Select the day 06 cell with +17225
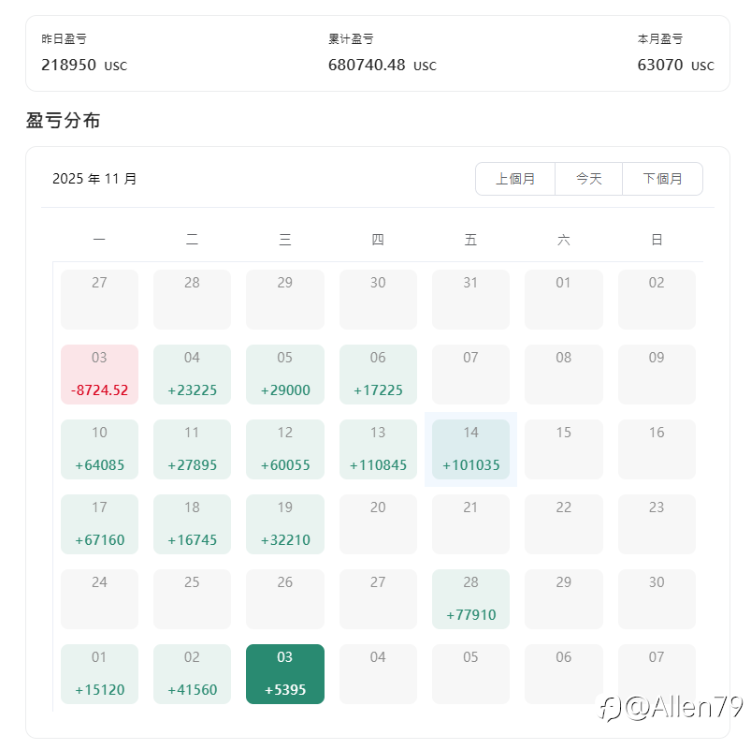751x750 pixels. click(378, 375)
